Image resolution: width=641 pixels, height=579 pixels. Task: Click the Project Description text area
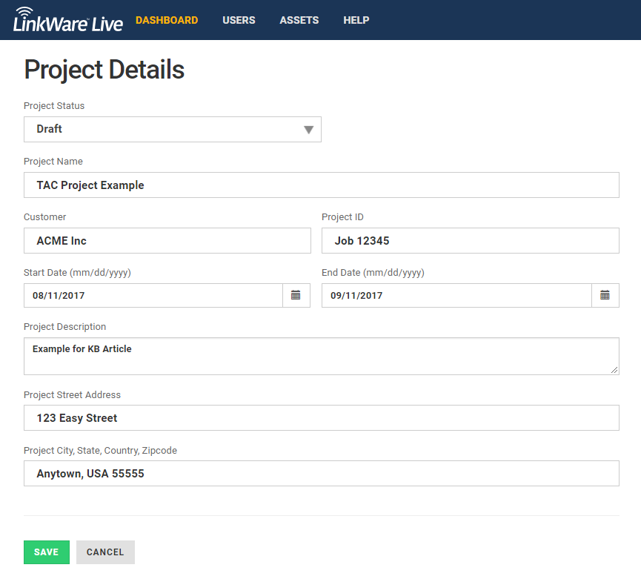[322, 356]
